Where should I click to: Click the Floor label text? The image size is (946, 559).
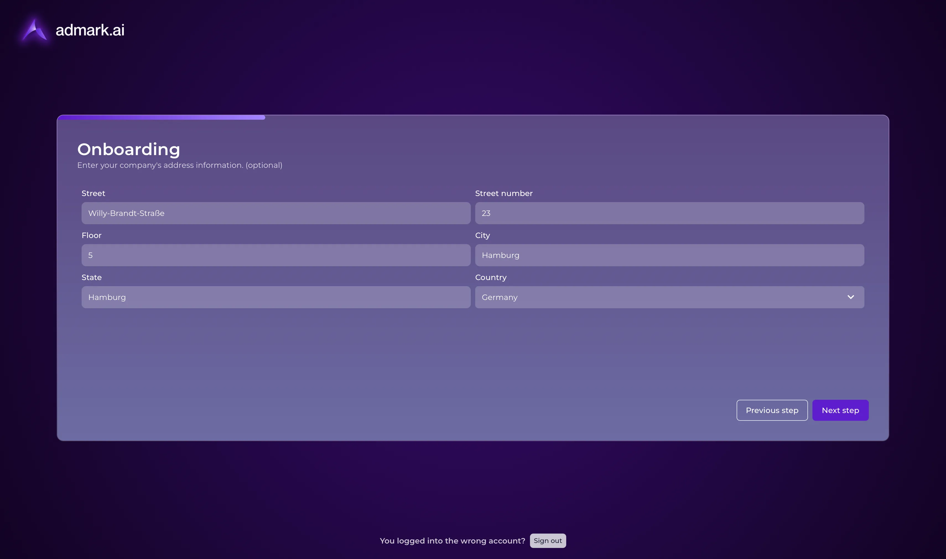tap(91, 236)
